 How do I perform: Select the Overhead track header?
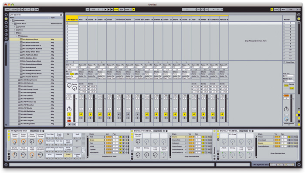(120, 20)
